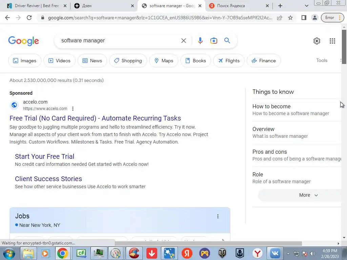This screenshot has height=260, width=347.
Task: Click the browser back arrow
Action: tap(7, 18)
